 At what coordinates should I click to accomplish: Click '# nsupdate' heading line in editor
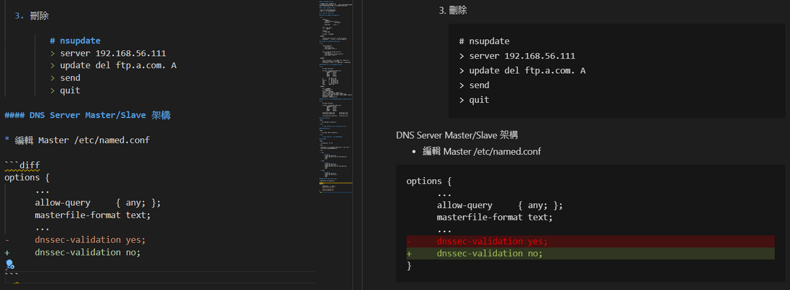(x=75, y=41)
